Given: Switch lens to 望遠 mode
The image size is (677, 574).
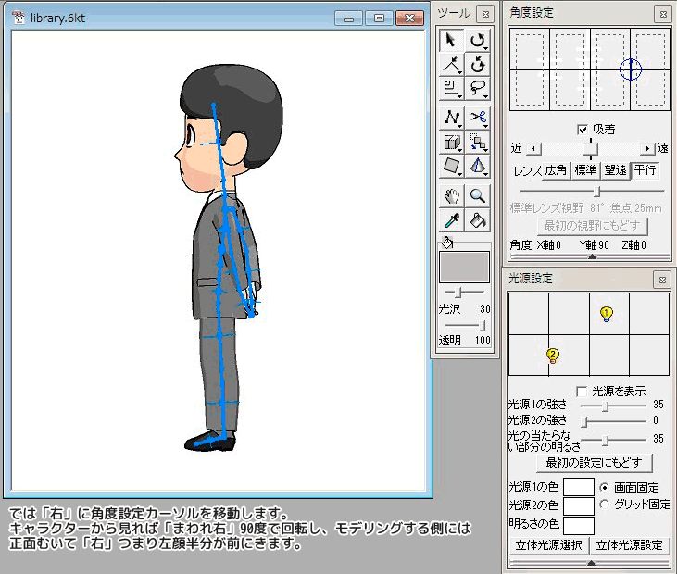Looking at the screenshot, I should (616, 170).
